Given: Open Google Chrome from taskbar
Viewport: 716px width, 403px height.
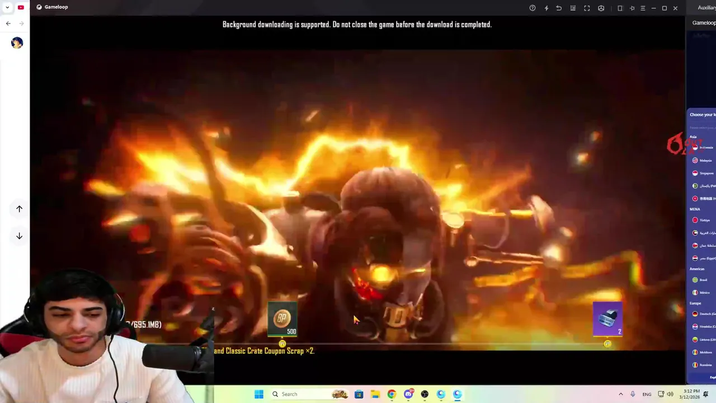Looking at the screenshot, I should (392, 394).
